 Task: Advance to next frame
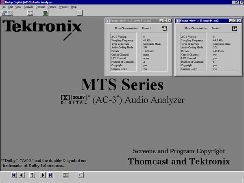click(x=42, y=175)
